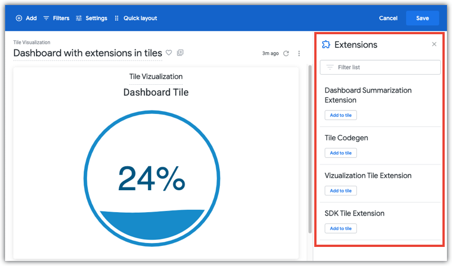The image size is (452, 266).
Task: Add Vizualization Tile Extension to tile
Action: coord(340,191)
